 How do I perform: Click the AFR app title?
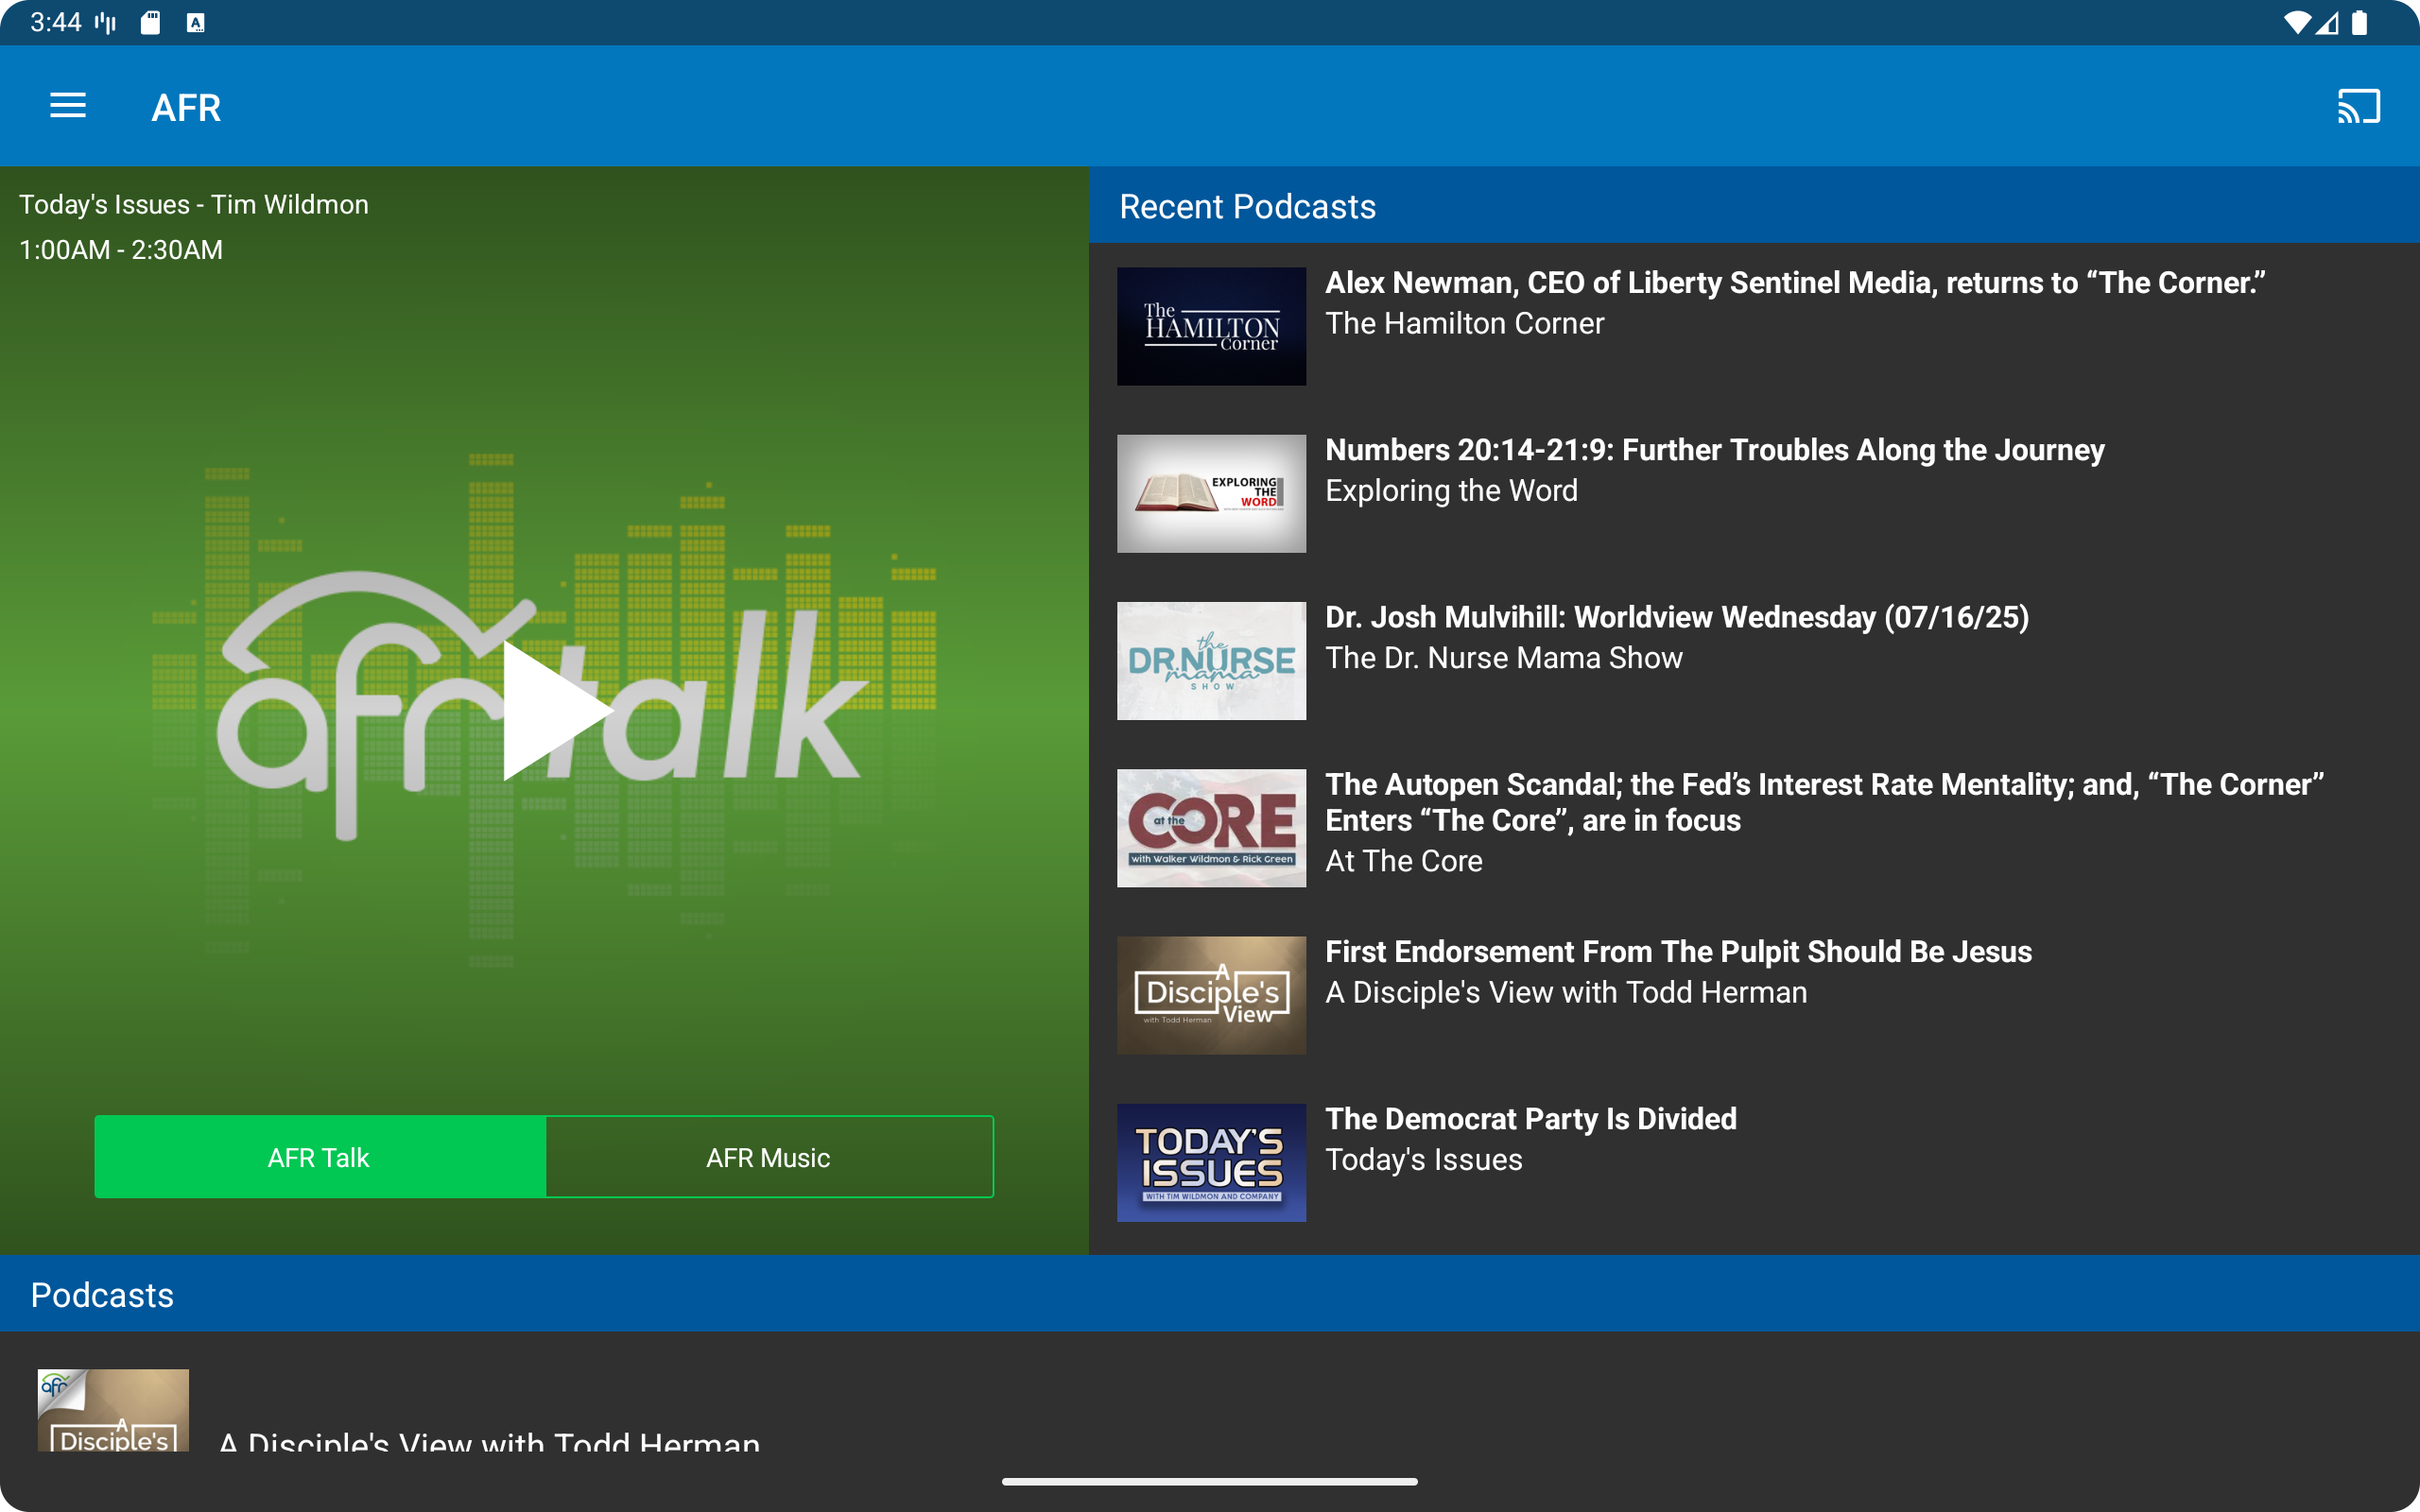coord(186,107)
